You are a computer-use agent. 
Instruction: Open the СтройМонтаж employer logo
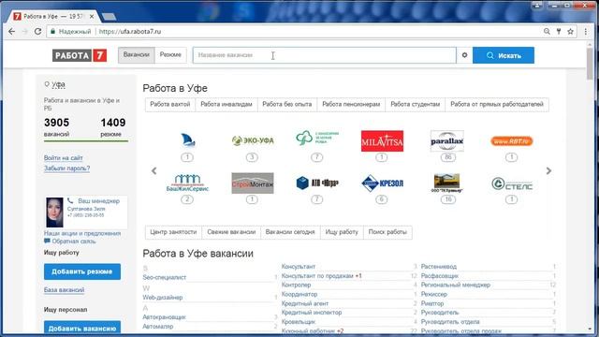tap(253, 183)
